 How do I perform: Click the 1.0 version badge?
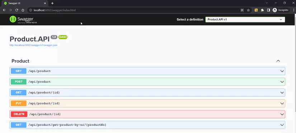pos(54,37)
